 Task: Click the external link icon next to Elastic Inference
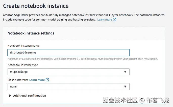coord(47,80)
